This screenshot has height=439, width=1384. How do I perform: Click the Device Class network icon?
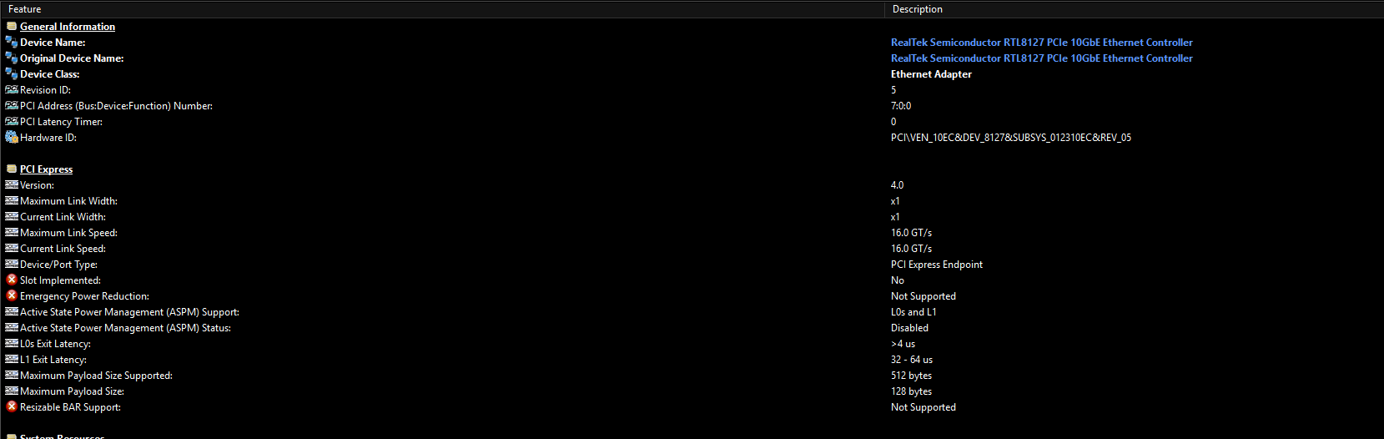point(12,74)
